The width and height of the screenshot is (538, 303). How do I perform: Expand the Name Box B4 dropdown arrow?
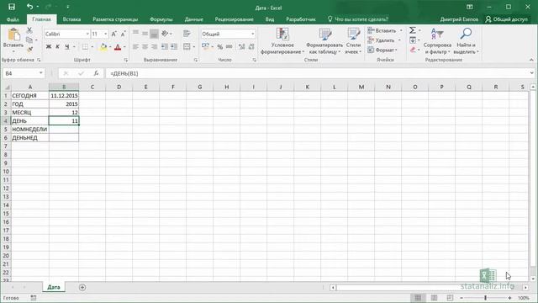click(x=41, y=73)
